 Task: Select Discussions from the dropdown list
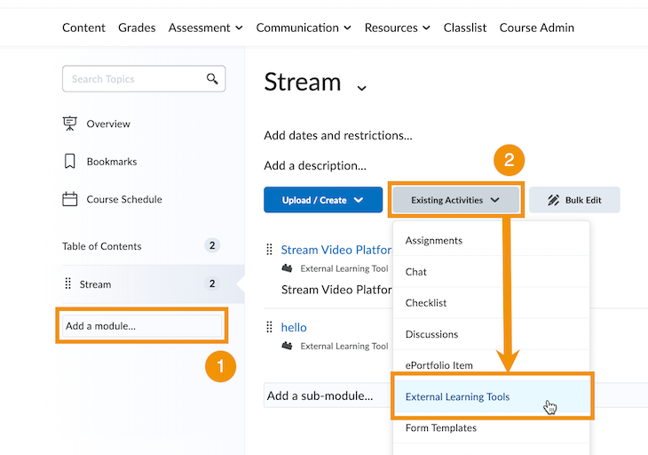[431, 334]
